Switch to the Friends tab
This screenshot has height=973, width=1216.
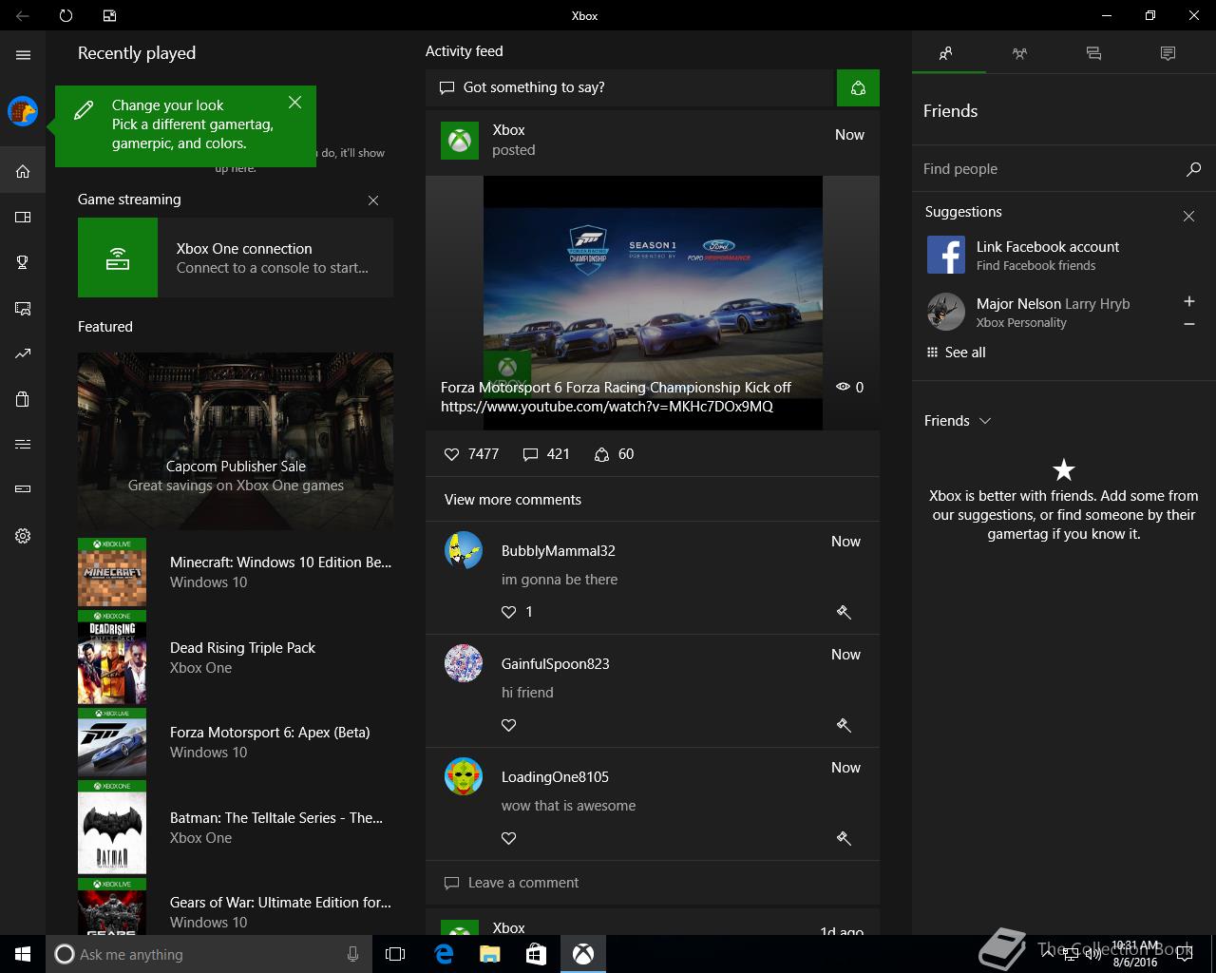point(946,54)
